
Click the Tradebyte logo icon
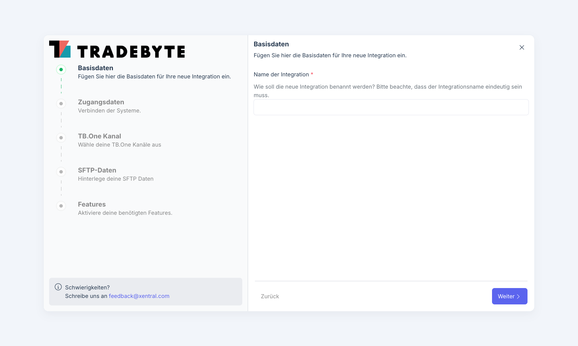(60, 49)
